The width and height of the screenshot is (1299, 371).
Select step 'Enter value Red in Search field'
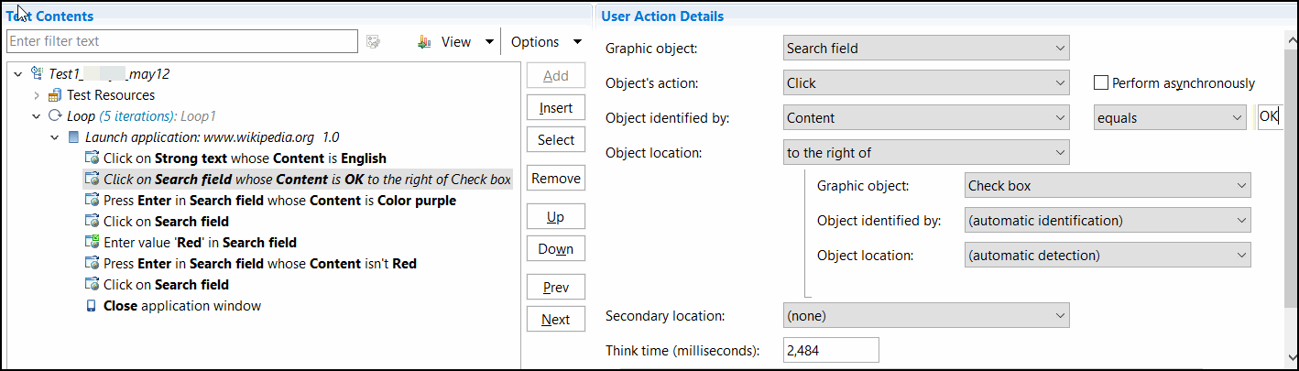click(x=200, y=243)
